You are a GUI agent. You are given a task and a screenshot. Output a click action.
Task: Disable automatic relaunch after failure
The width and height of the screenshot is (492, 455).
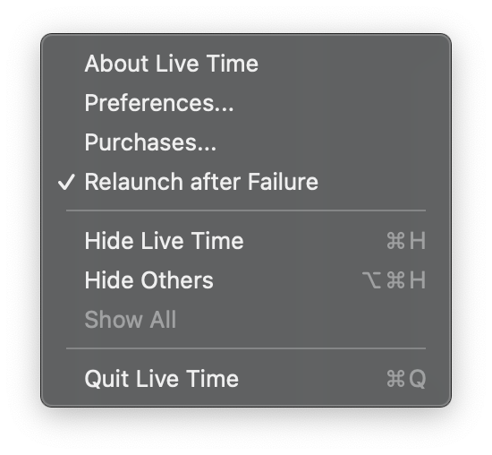pyautogui.click(x=246, y=182)
